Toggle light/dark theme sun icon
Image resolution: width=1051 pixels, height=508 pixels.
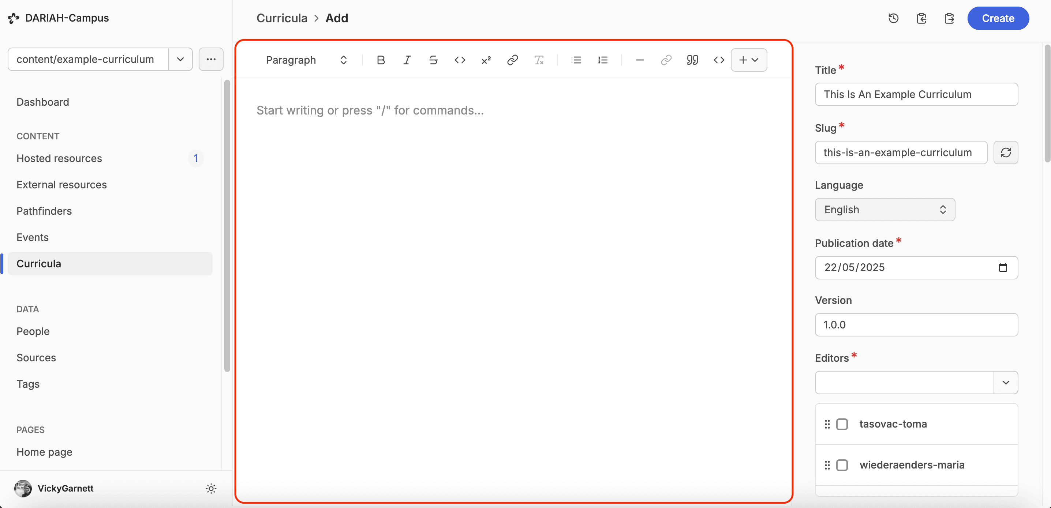(211, 488)
